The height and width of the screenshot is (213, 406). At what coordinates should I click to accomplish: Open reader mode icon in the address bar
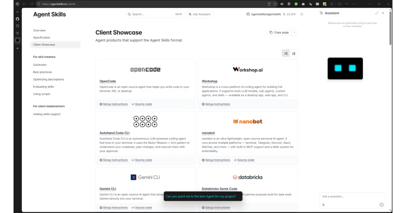point(269,4)
